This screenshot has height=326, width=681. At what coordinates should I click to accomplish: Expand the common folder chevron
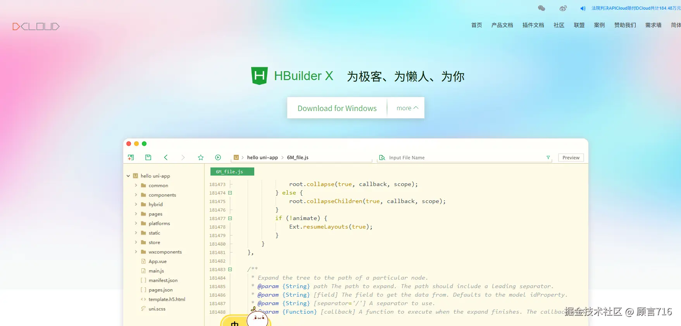pos(136,186)
